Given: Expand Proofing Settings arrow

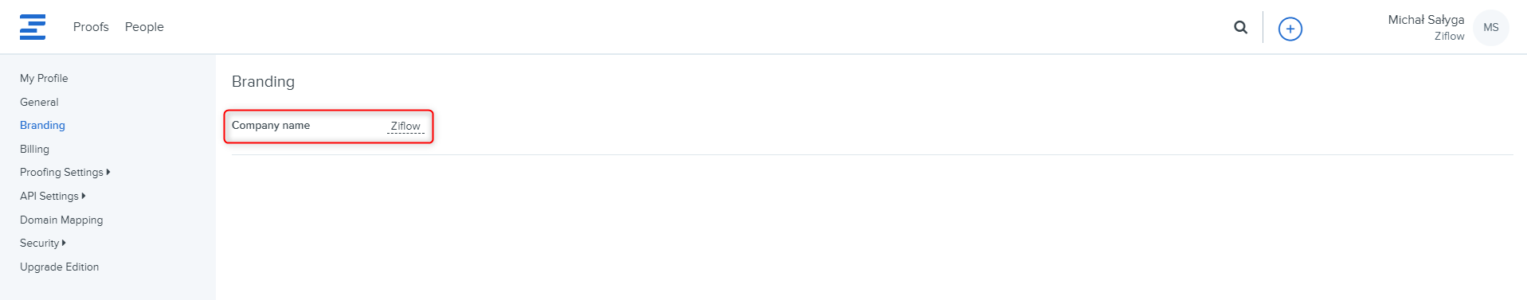Looking at the screenshot, I should [x=108, y=172].
